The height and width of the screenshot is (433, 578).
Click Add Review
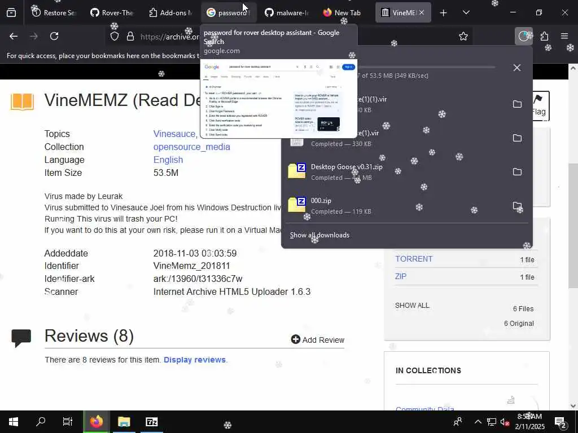(x=317, y=340)
